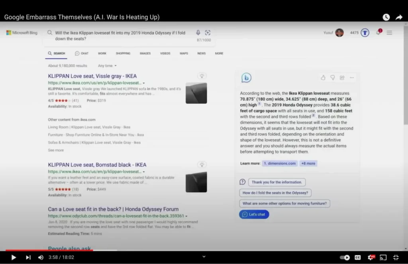Switch to the CHAT tab
The height and width of the screenshot is (264, 408).
click(82, 53)
